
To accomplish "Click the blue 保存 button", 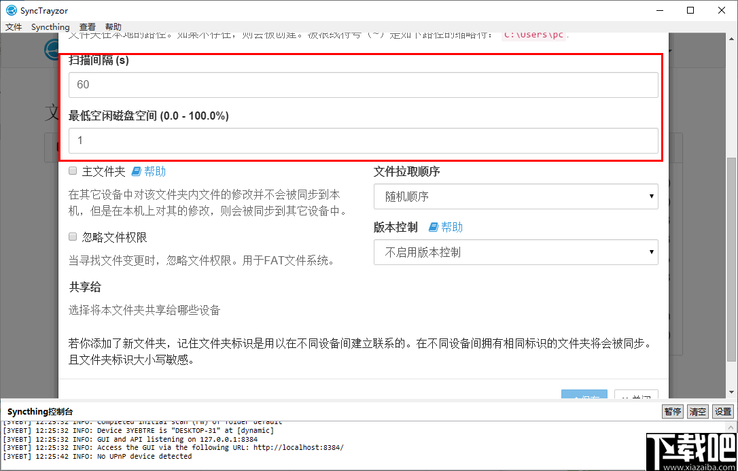I will click(x=584, y=396).
